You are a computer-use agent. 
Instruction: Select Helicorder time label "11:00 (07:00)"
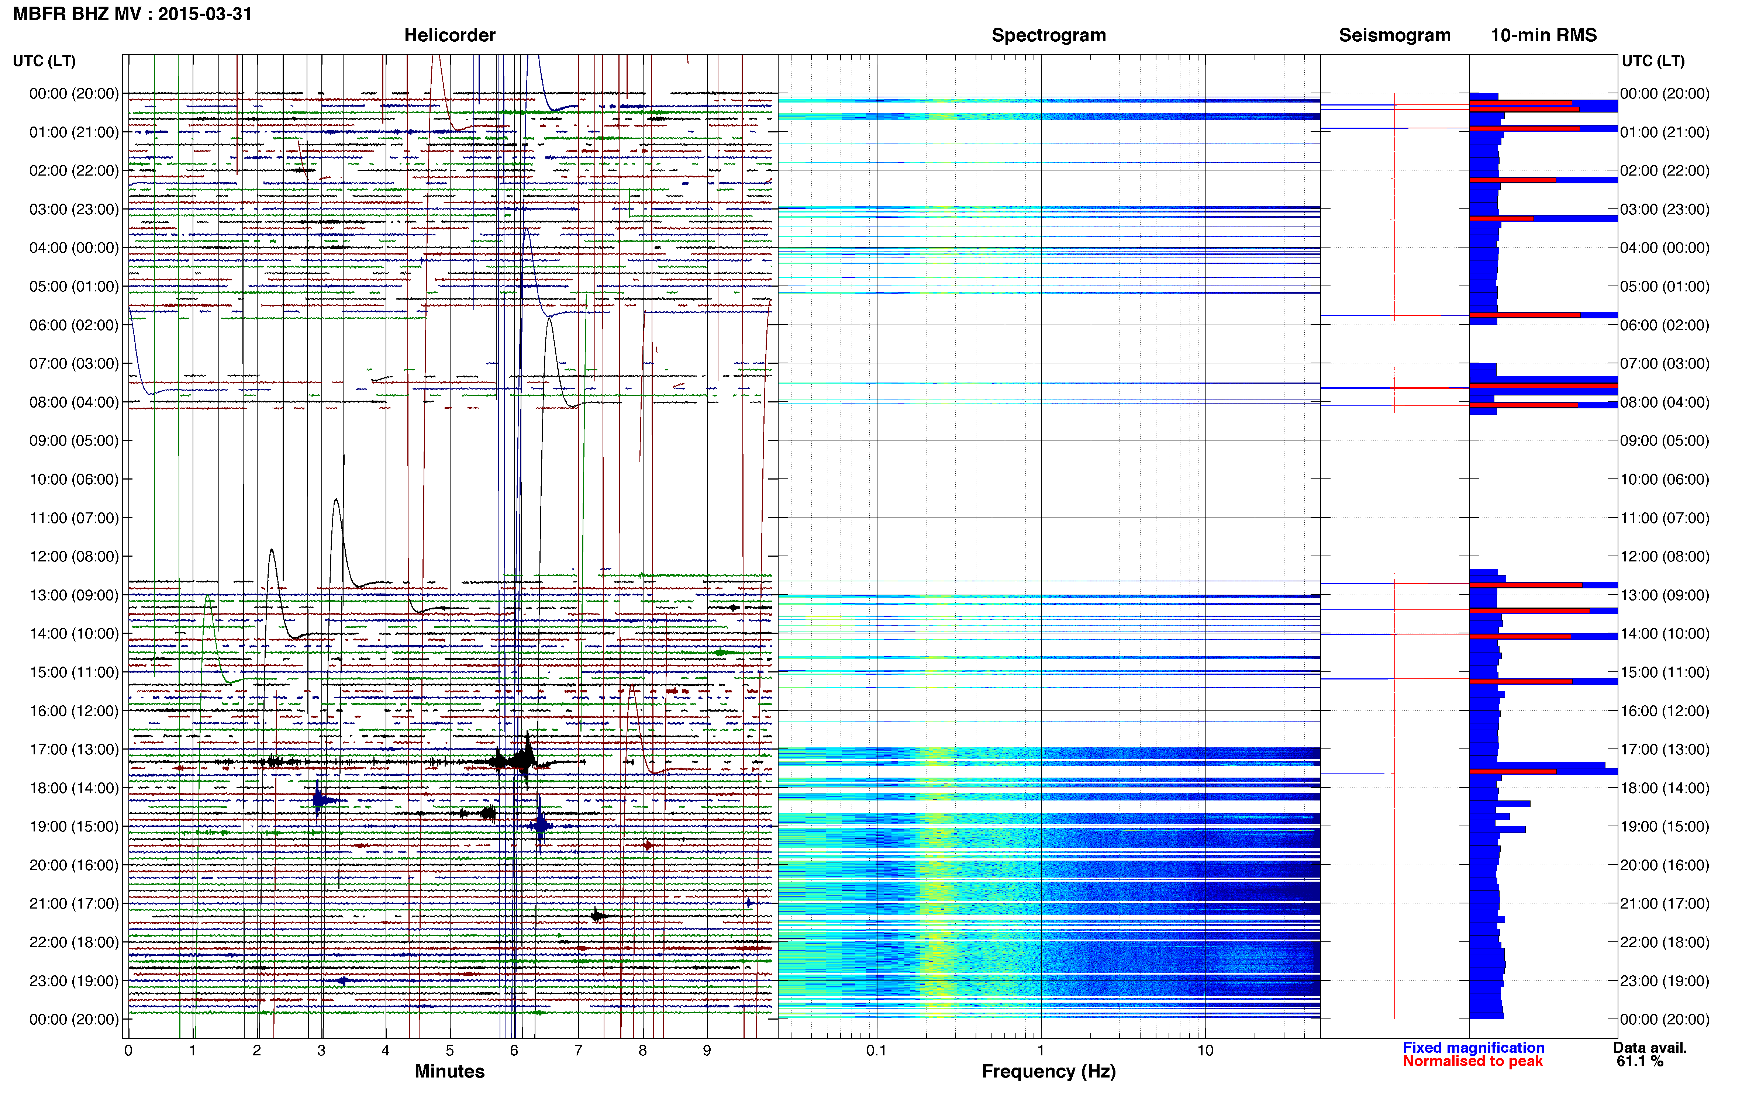click(x=74, y=518)
